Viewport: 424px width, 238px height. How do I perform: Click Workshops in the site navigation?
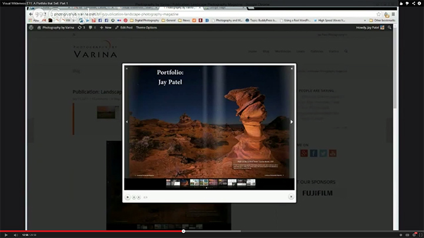click(x=283, y=51)
